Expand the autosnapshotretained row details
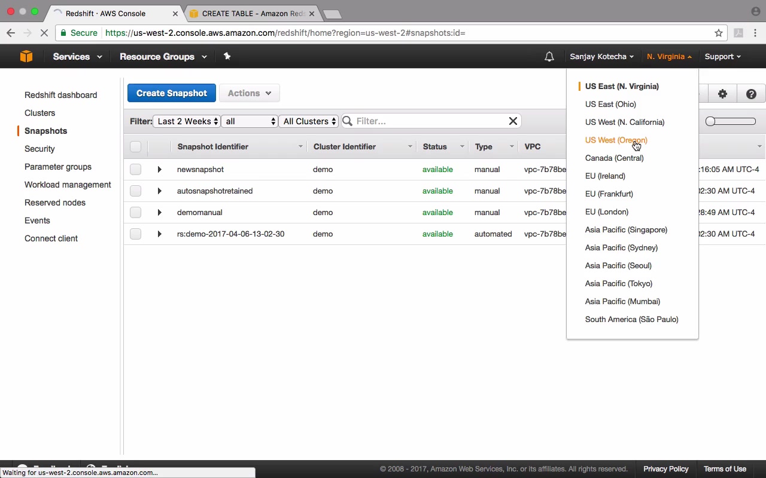Screen dimensions: 766x478 click(159, 191)
